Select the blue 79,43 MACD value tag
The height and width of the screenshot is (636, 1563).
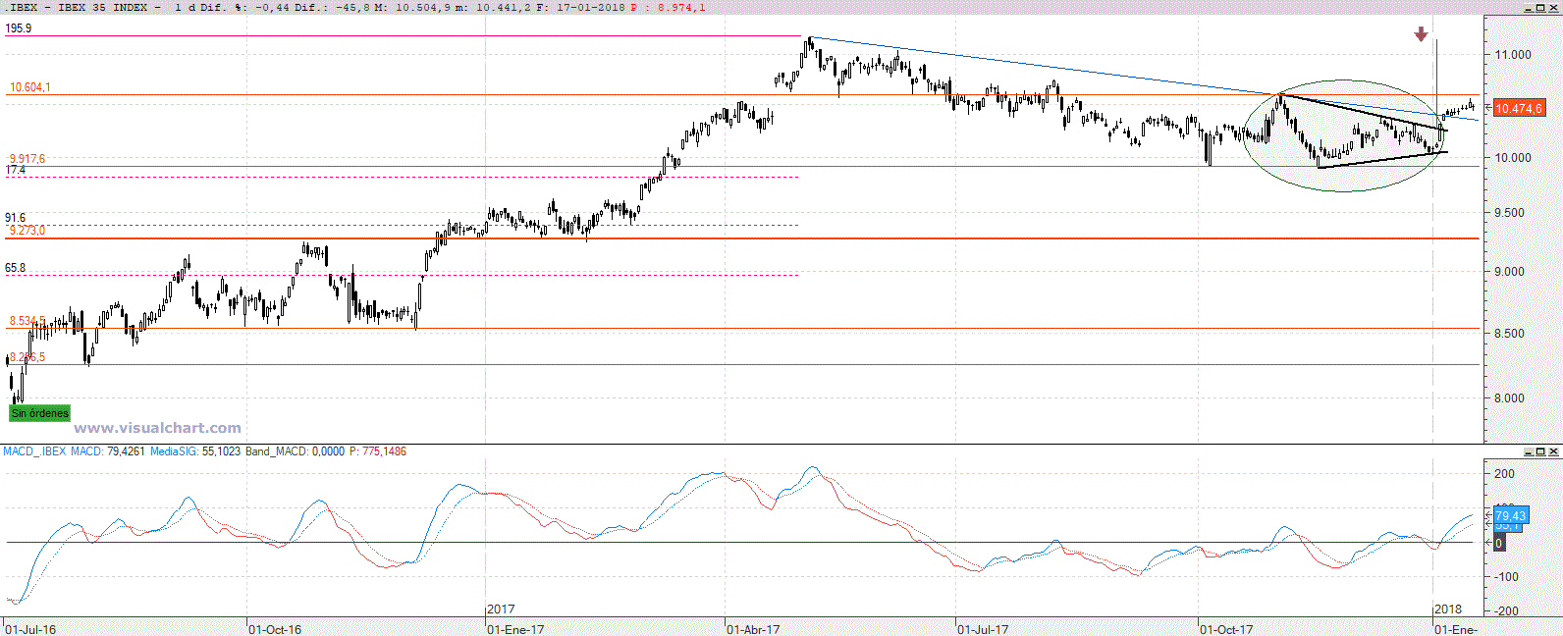tap(1510, 515)
